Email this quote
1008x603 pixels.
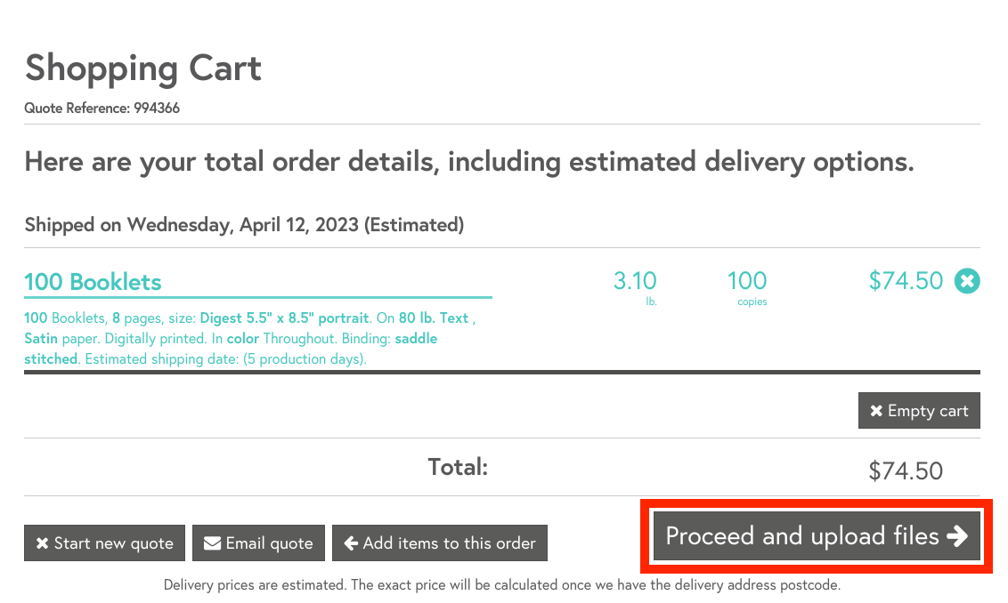click(x=259, y=543)
